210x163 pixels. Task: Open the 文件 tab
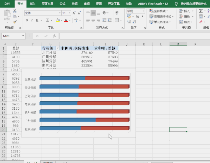coord(7,4)
